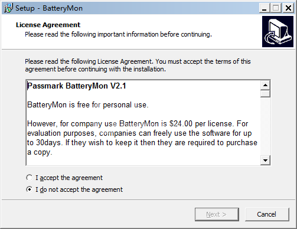
Task: Click the installer computer graphic icon
Action: (278, 32)
